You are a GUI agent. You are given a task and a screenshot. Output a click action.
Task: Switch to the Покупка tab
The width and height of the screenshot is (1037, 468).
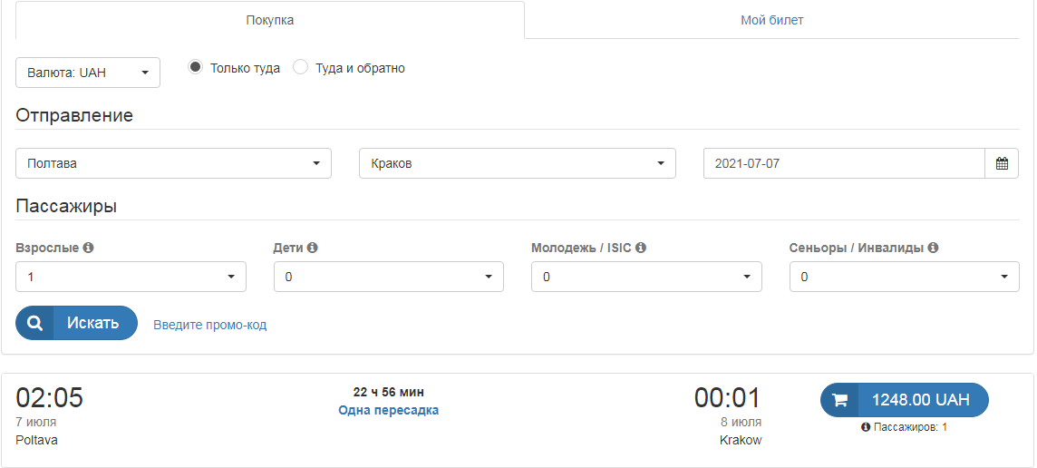pyautogui.click(x=270, y=20)
